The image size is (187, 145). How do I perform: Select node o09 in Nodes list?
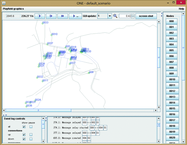[x=172, y=73]
